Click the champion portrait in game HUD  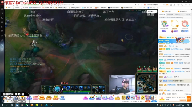tap(57, 89)
